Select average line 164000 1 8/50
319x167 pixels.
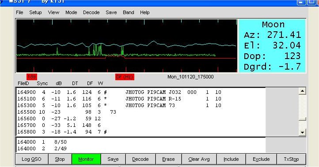point(42,142)
